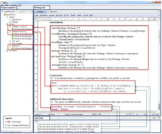The image size is (162, 134).
Task: Open the Einfügen menu
Action: (x=59, y=15)
